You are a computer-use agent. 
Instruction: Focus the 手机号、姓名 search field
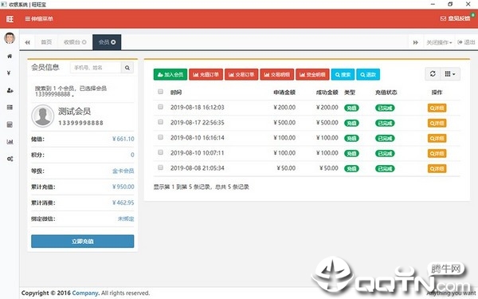(96, 68)
